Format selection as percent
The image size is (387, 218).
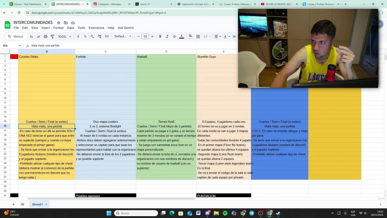85,36
